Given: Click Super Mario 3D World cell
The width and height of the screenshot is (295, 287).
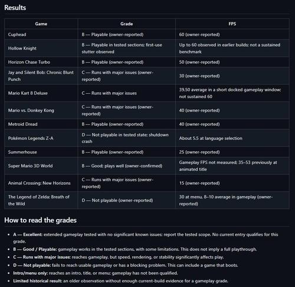Looking at the screenshot, I should coord(41,166).
